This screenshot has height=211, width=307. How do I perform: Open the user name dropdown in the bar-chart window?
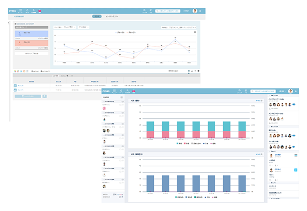click(x=282, y=91)
